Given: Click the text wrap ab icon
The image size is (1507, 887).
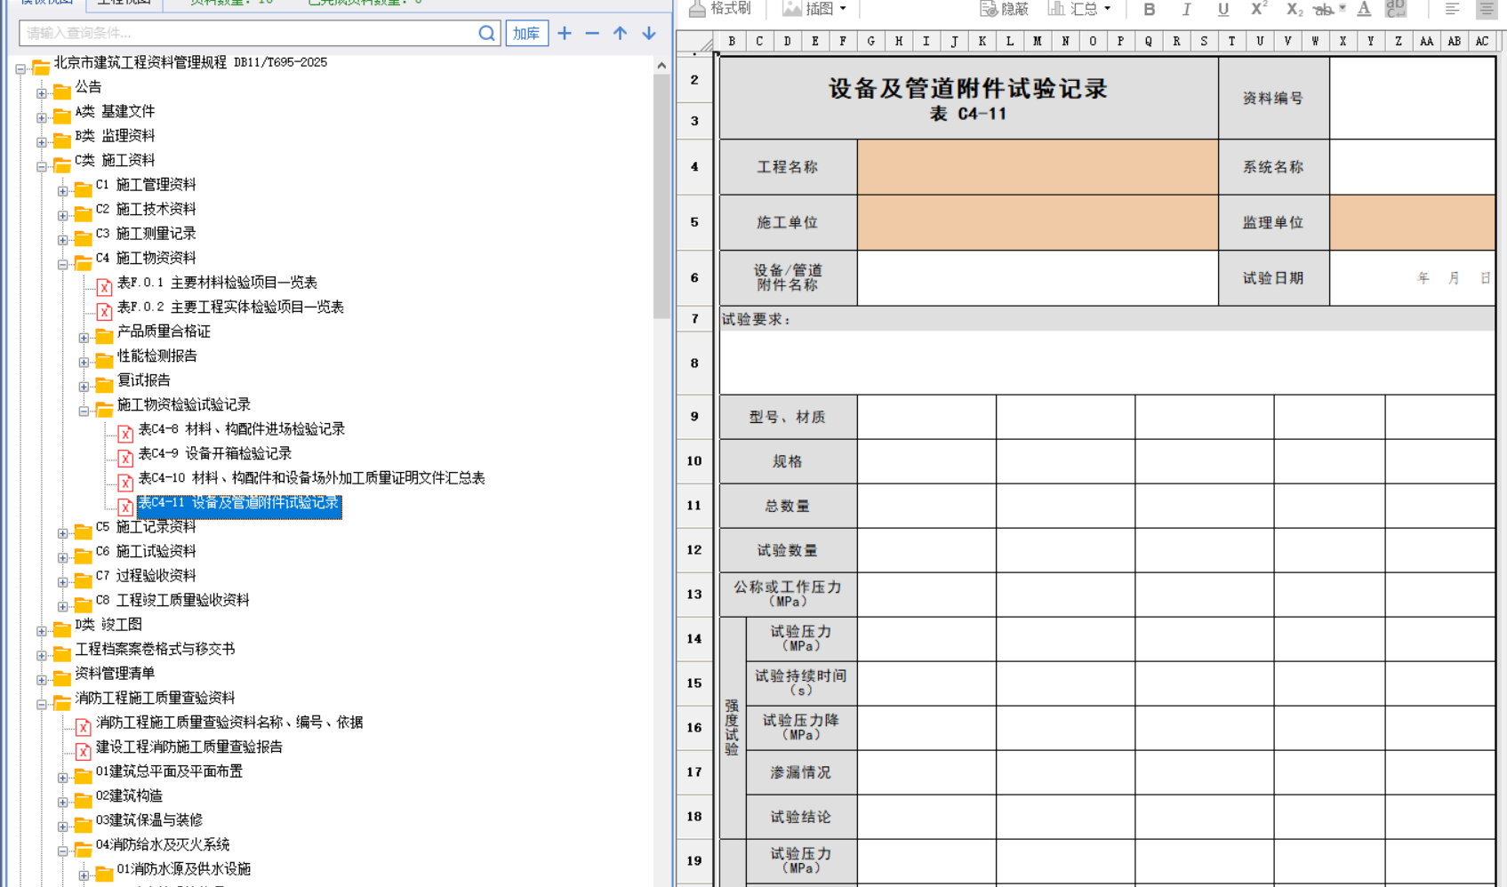Looking at the screenshot, I should [x=1397, y=9].
